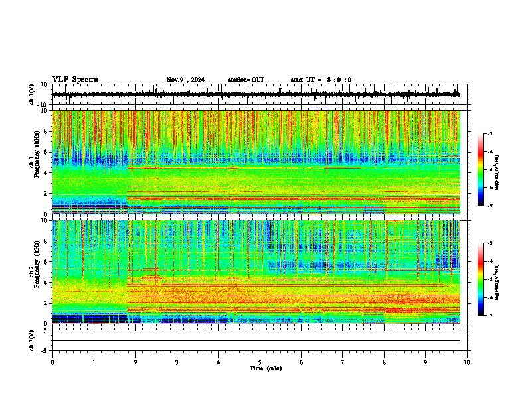The height and width of the screenshot is (406, 526).
Task: Click time axis tick label "9"
Action: 425,362
